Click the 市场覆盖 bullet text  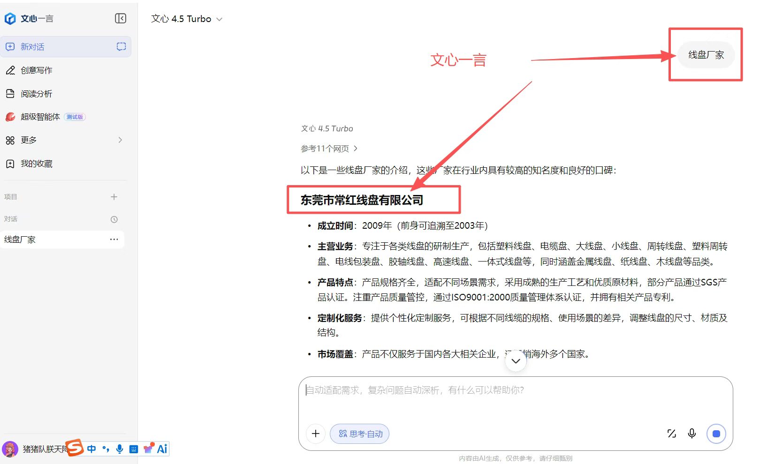pyautogui.click(x=453, y=354)
